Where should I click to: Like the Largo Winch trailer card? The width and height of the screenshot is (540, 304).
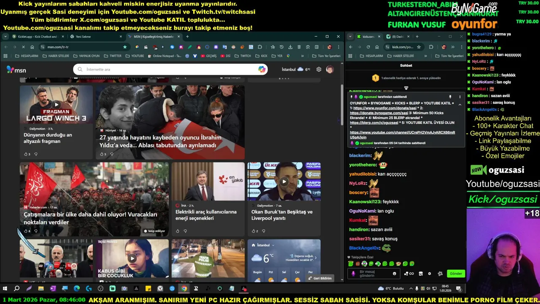tap(26, 154)
